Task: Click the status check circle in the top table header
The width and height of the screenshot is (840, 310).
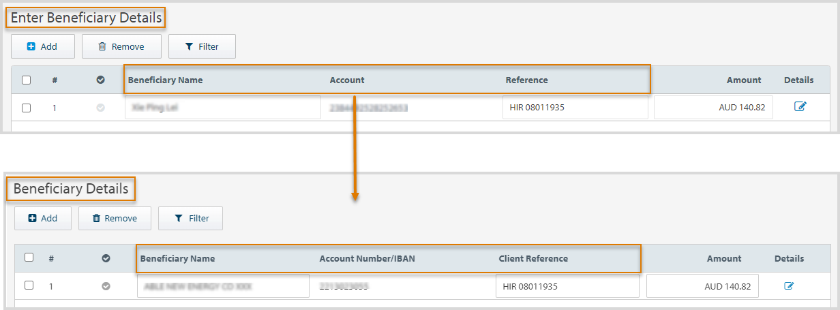Action: [101, 80]
